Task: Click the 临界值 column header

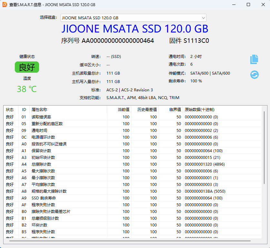Action: (x=175, y=110)
